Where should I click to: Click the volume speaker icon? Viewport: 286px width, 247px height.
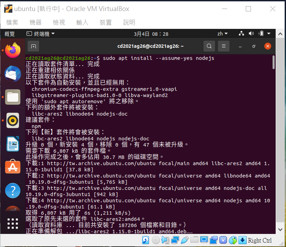click(x=251, y=33)
